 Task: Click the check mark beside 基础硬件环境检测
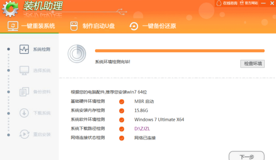122,102
